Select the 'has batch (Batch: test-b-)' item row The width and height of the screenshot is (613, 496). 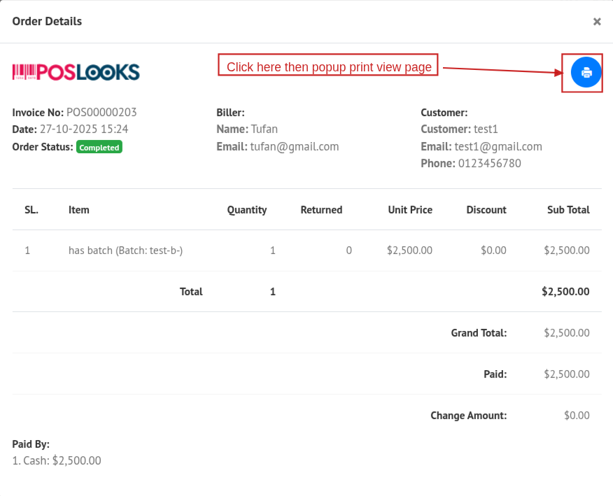(125, 250)
